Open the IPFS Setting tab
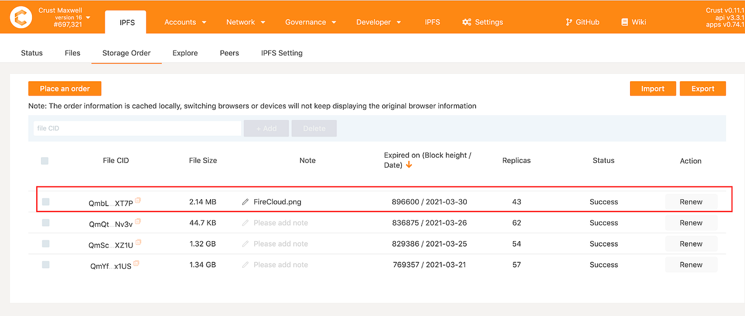This screenshot has width=745, height=316. point(282,53)
